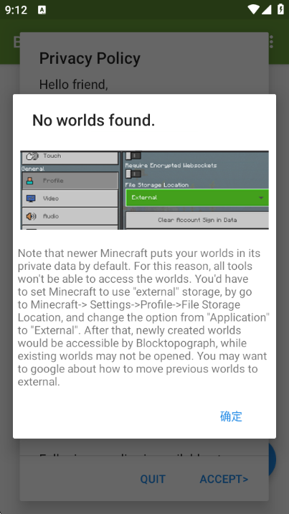Tap the ACCEPT> button
The height and width of the screenshot is (514, 289).
point(224,480)
